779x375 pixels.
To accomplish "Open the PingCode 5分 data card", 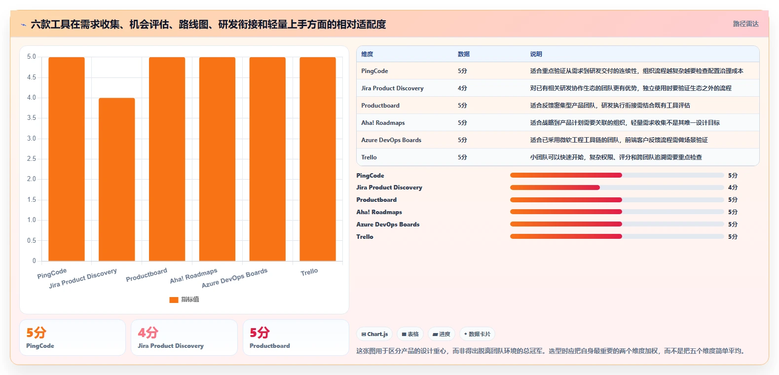I will click(73, 337).
